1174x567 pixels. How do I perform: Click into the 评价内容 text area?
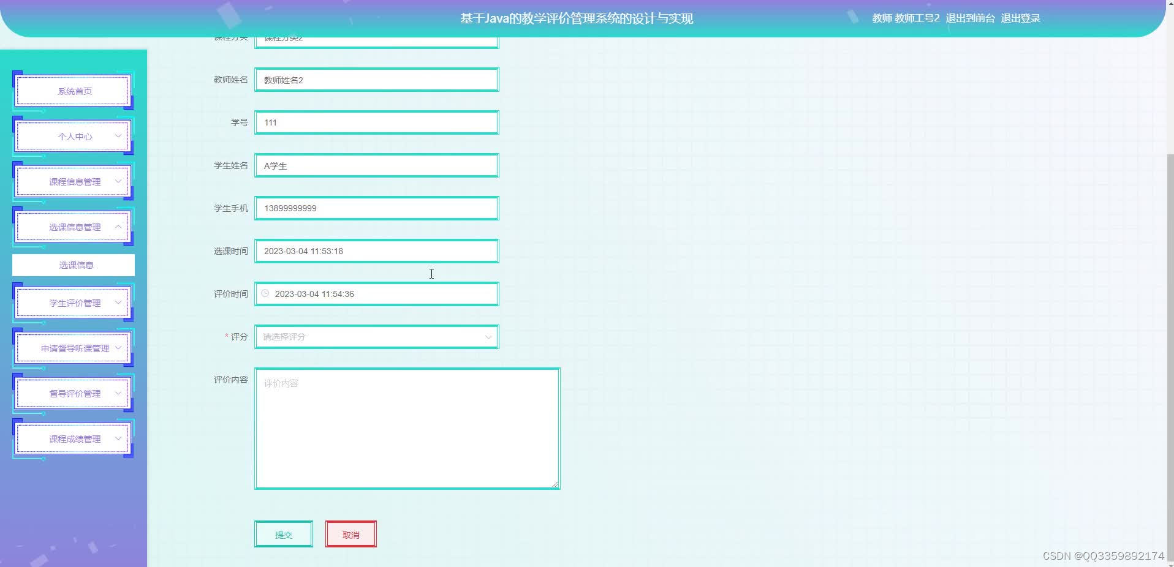pos(407,429)
